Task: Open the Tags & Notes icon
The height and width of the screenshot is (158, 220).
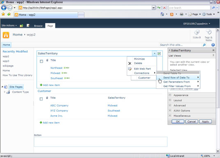Action: click(x=208, y=32)
